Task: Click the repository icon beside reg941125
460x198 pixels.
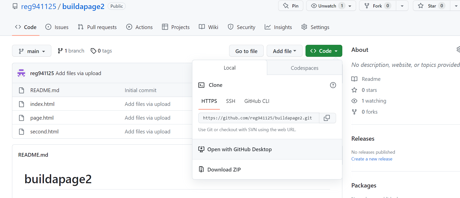Action: point(15,6)
